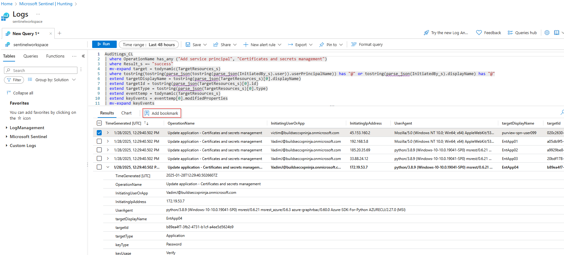Click the Share icon
Image resolution: width=564 pixels, height=255 pixels.
pyautogui.click(x=216, y=45)
